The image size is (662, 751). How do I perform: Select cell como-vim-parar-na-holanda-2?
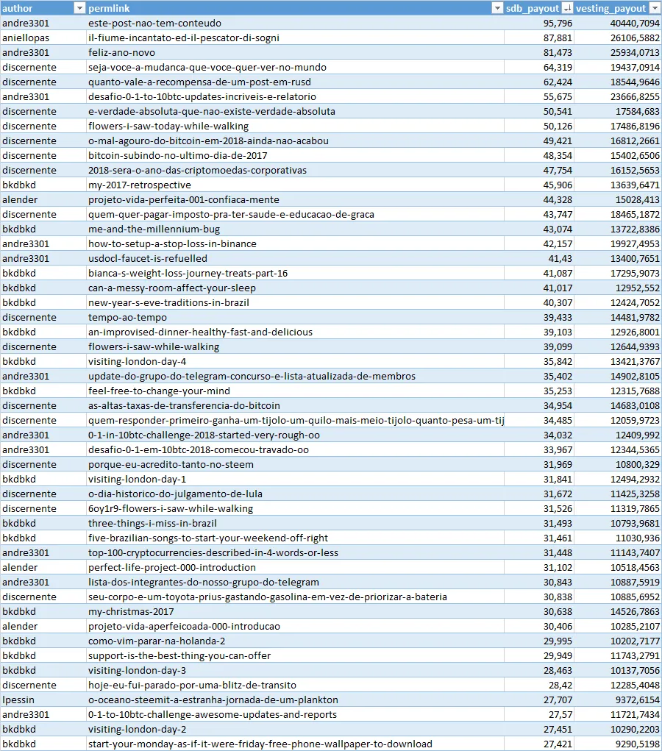coord(295,641)
